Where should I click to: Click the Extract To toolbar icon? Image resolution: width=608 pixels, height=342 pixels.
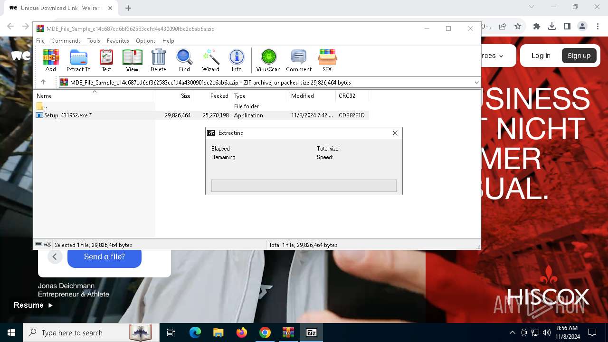click(78, 61)
